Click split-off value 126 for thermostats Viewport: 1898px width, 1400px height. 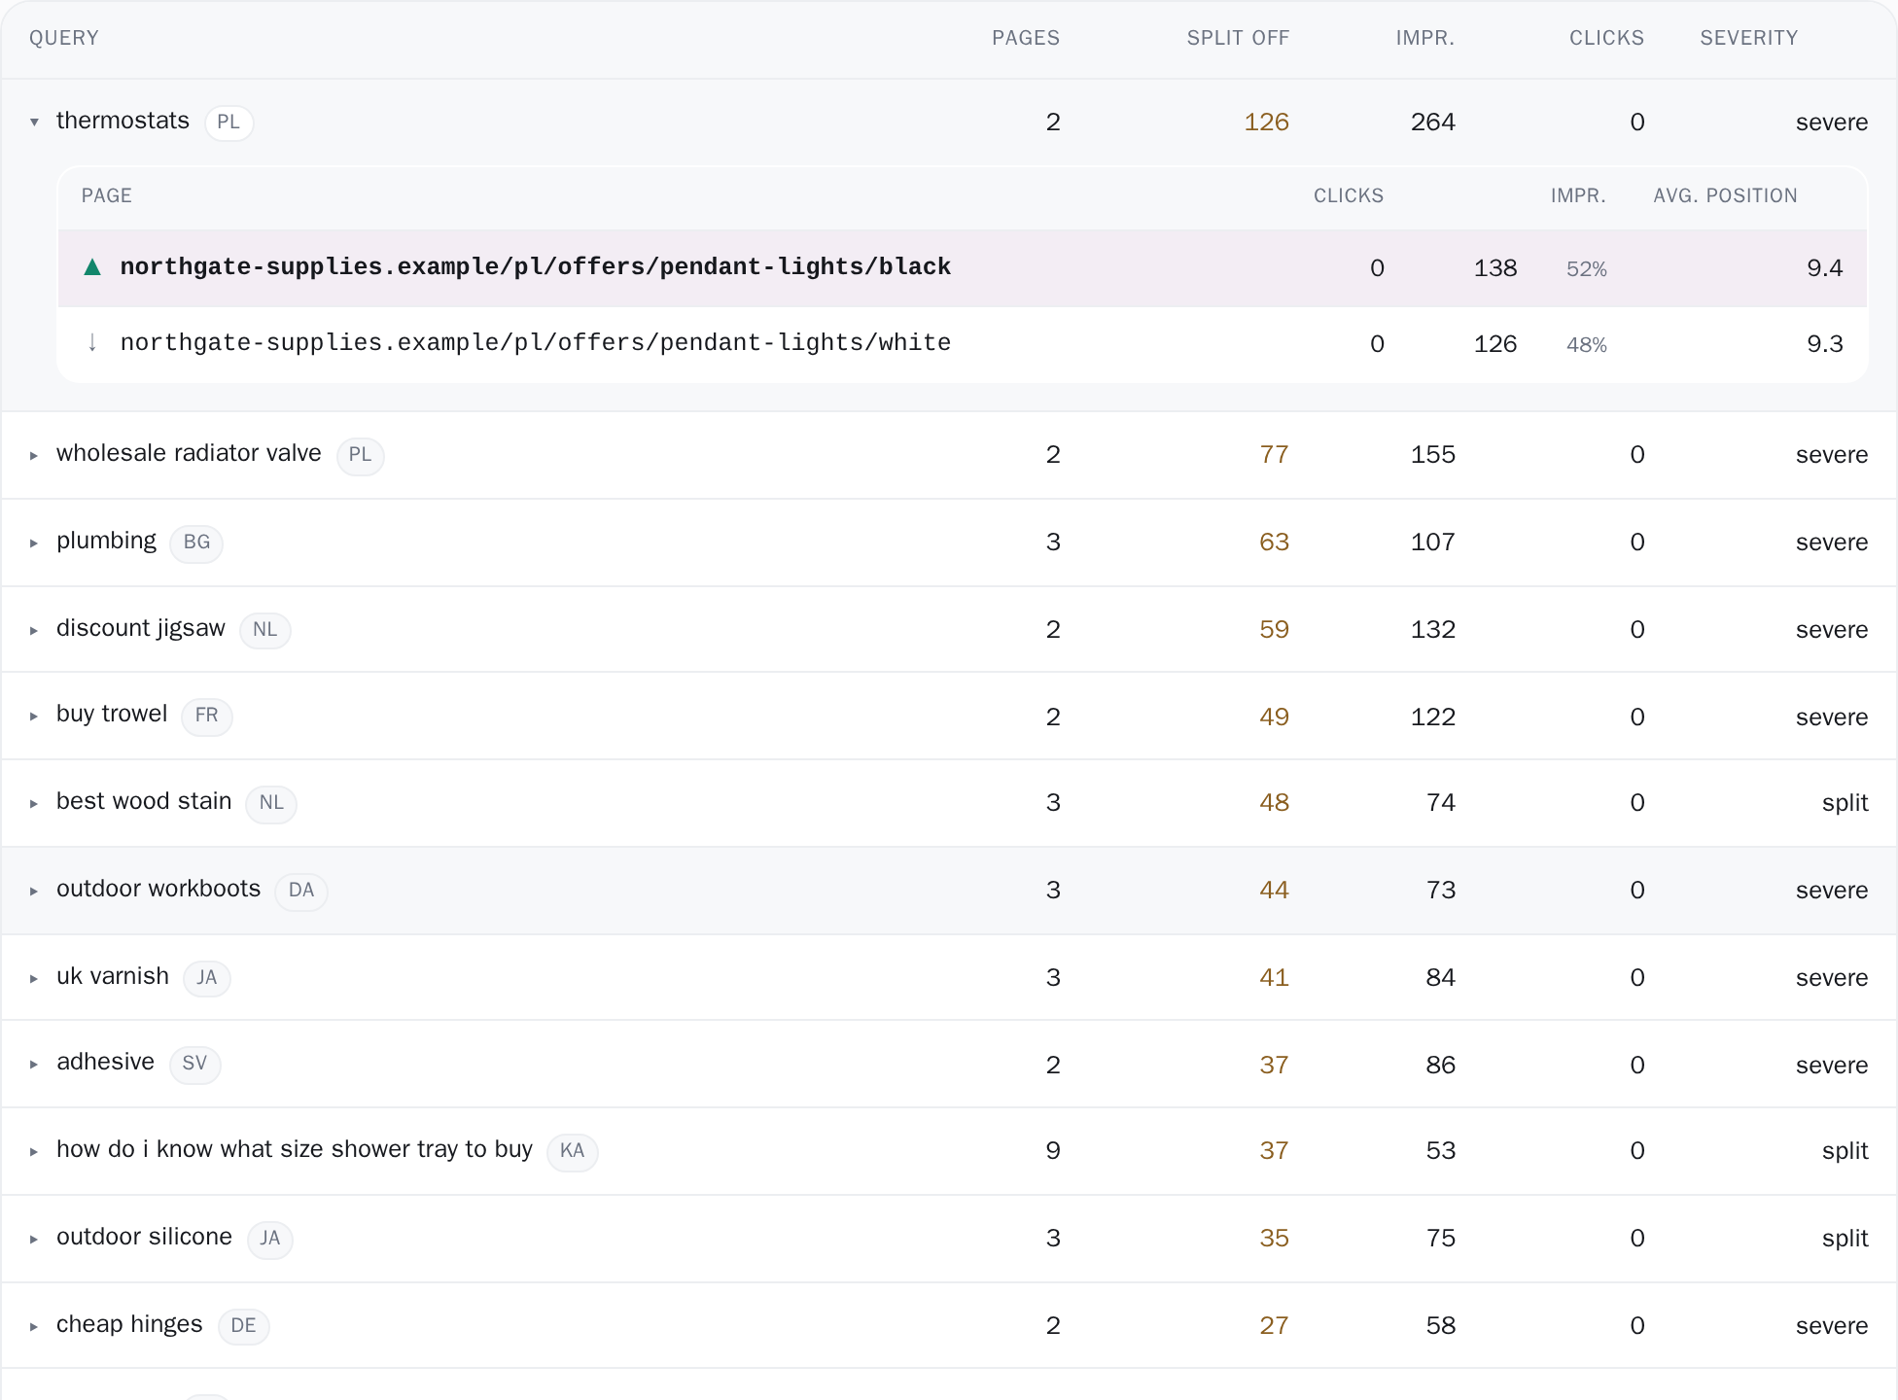[1267, 122]
